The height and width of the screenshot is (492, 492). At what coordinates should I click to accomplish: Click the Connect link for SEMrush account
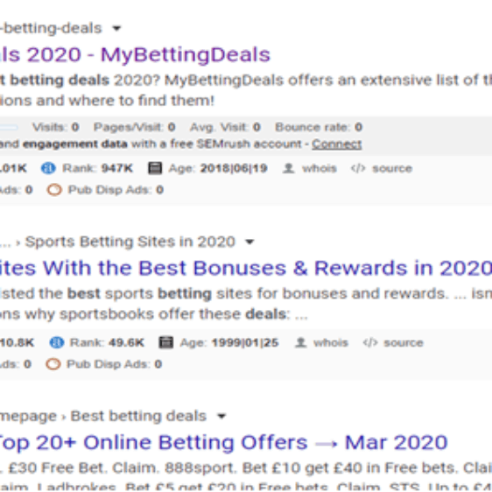tap(337, 144)
